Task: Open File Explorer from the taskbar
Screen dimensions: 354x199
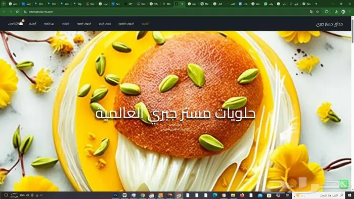Action: coord(233,195)
